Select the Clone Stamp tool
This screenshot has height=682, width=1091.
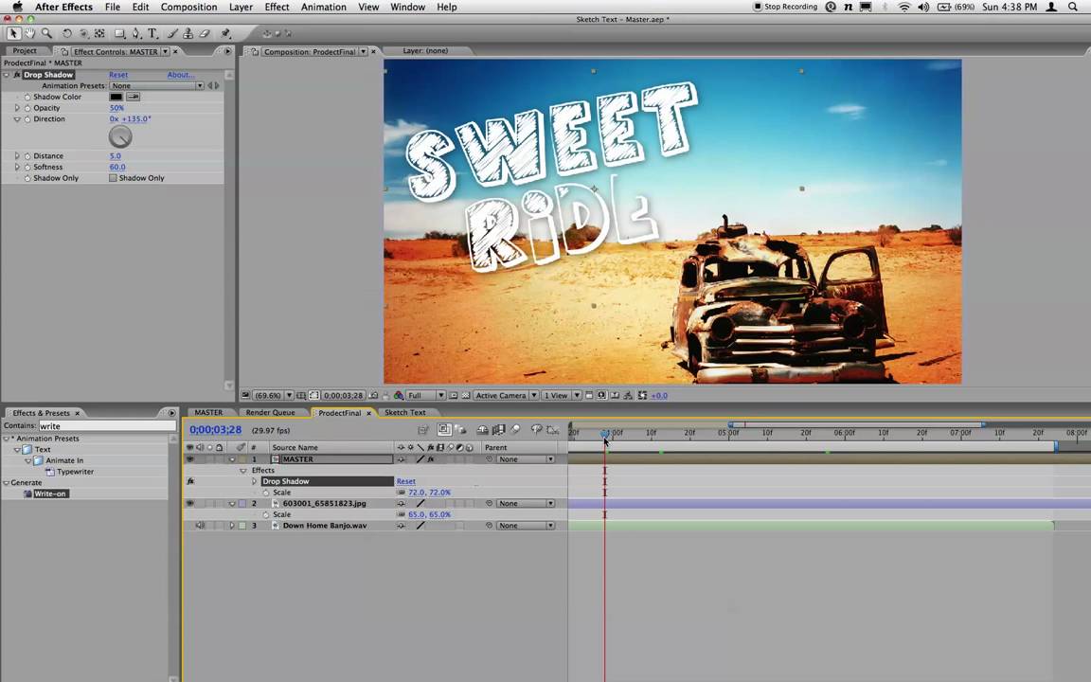(188, 33)
